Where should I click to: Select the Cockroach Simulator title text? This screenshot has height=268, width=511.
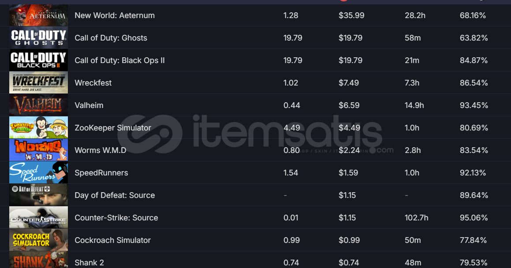(x=113, y=240)
